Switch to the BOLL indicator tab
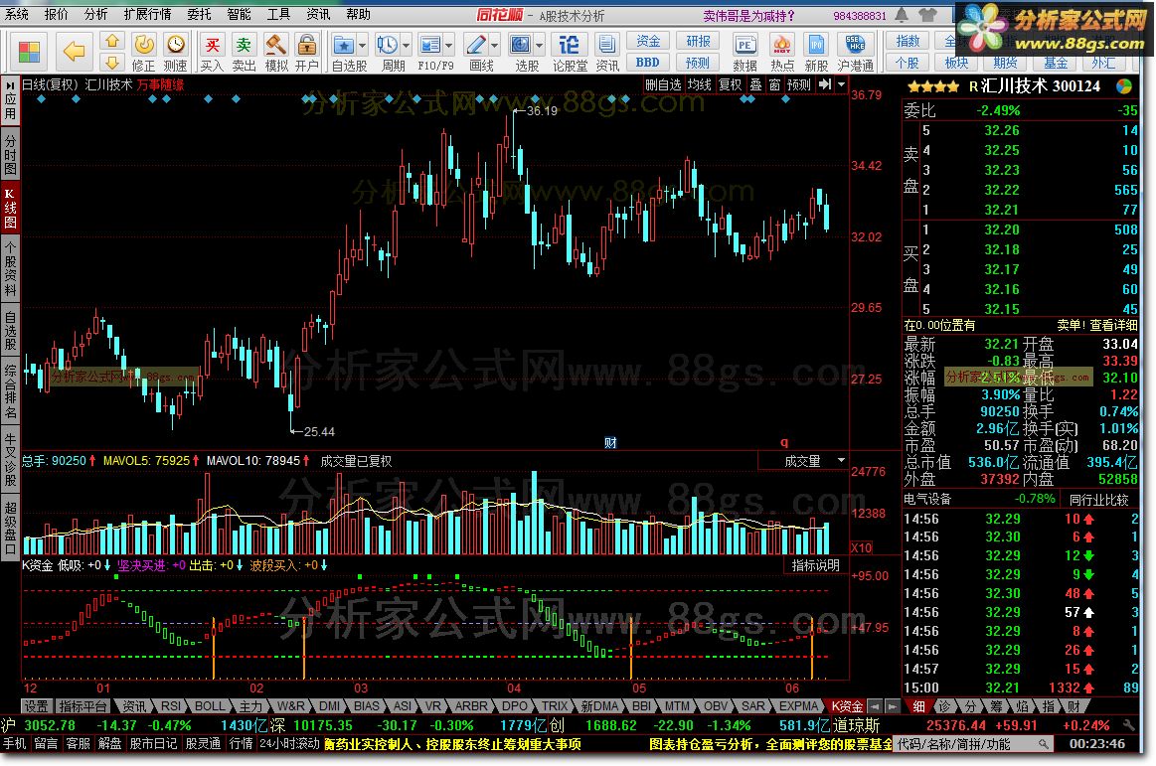Viewport: 1156px width, 766px height. coord(210,706)
